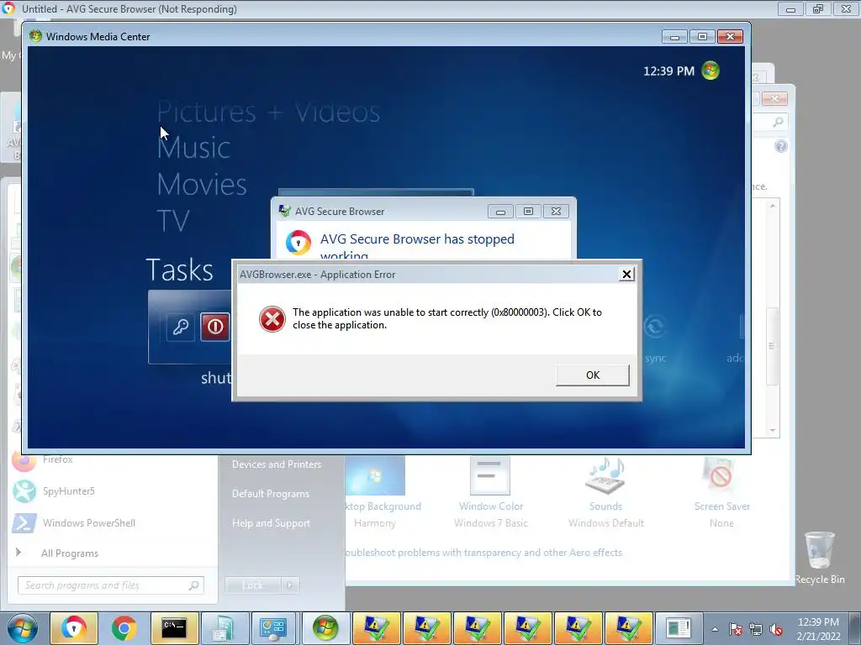Click the Lock button in the Start menu
The width and height of the screenshot is (861, 645).
[x=252, y=585]
